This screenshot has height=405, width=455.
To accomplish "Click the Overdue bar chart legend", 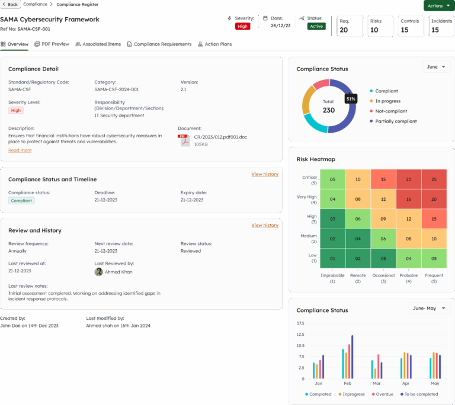I will [x=382, y=394].
